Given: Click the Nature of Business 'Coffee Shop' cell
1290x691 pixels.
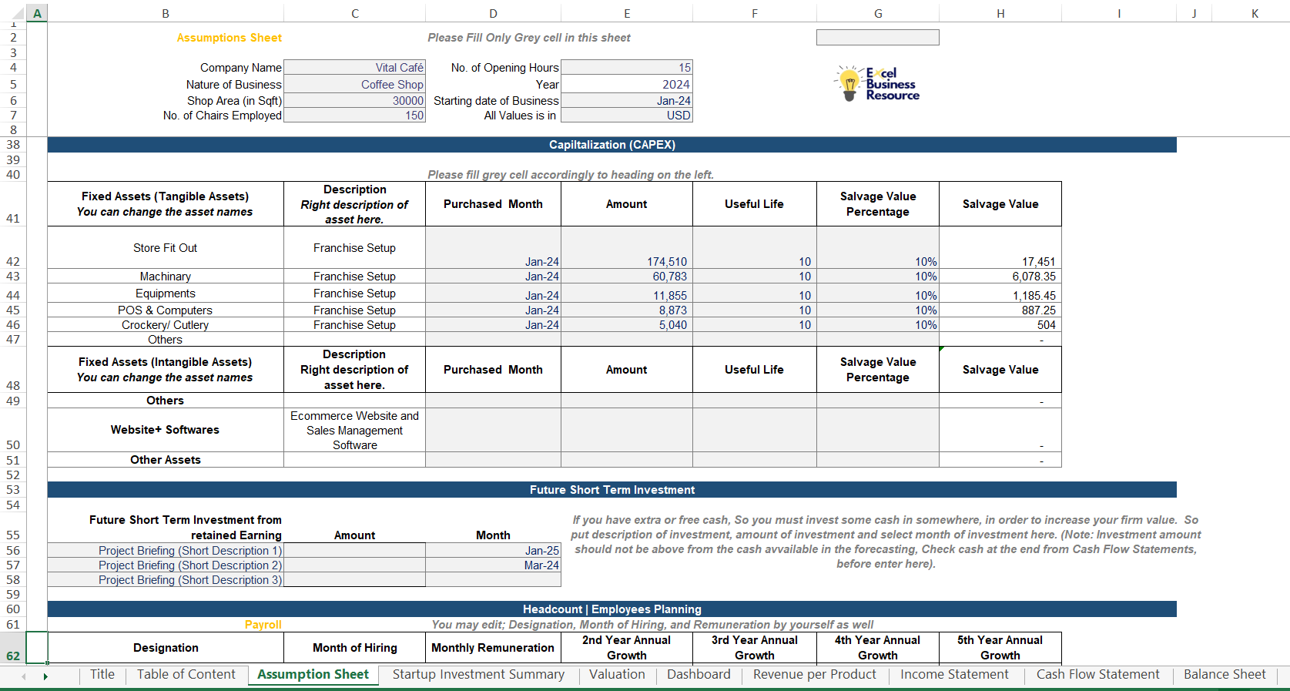Looking at the screenshot, I should click(354, 84).
